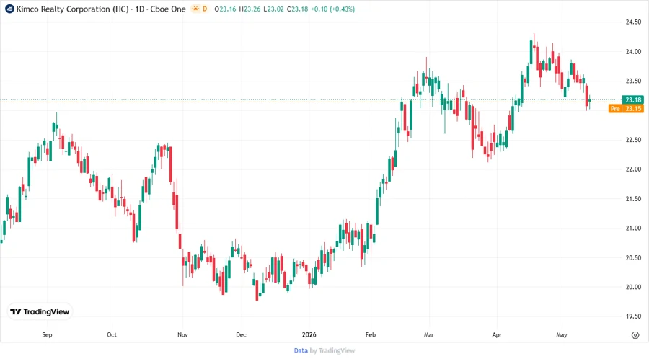Click the Kimco Realty Corporation (HC) symbol title
Screen dimensions: 649x359
point(72,9)
